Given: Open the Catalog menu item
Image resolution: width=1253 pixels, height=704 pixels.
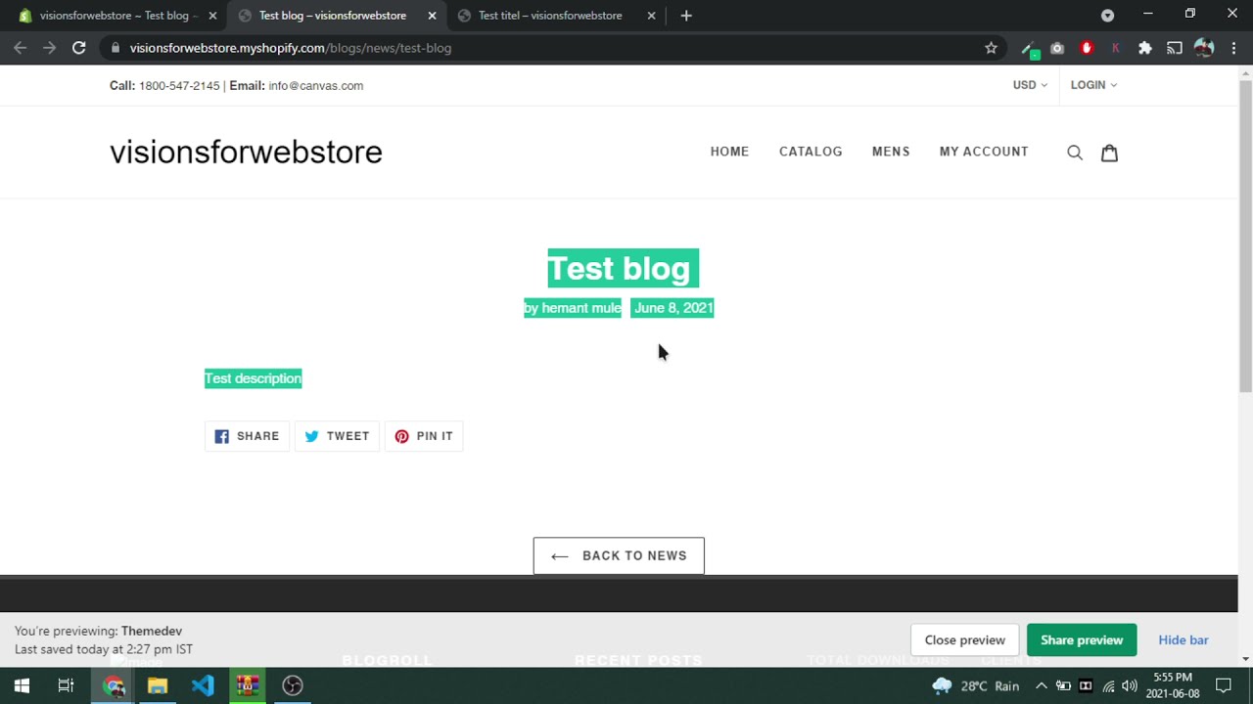Looking at the screenshot, I should (811, 152).
